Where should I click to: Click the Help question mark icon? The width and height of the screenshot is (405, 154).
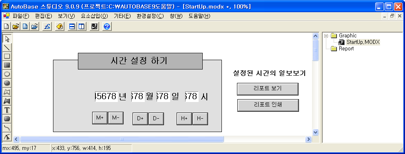click(107, 26)
